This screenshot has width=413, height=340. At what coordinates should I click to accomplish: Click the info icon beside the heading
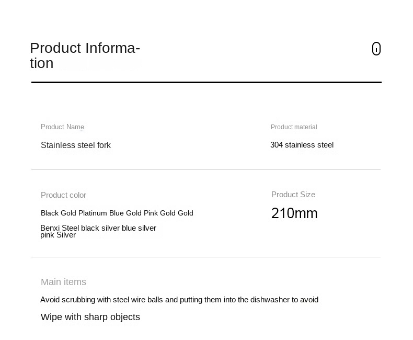click(376, 49)
